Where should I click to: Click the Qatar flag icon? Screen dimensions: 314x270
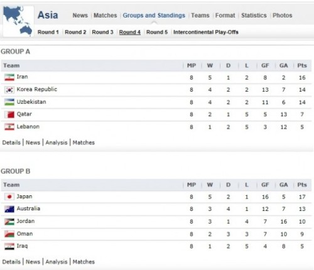coord(9,114)
